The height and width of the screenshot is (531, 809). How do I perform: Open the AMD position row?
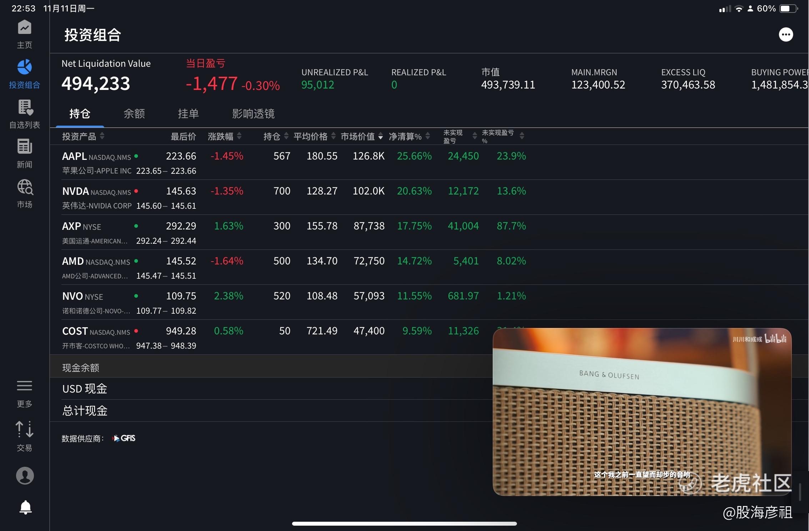click(429, 268)
